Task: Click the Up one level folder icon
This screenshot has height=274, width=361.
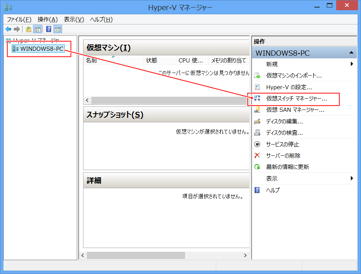Action: pyautogui.click(x=29, y=29)
